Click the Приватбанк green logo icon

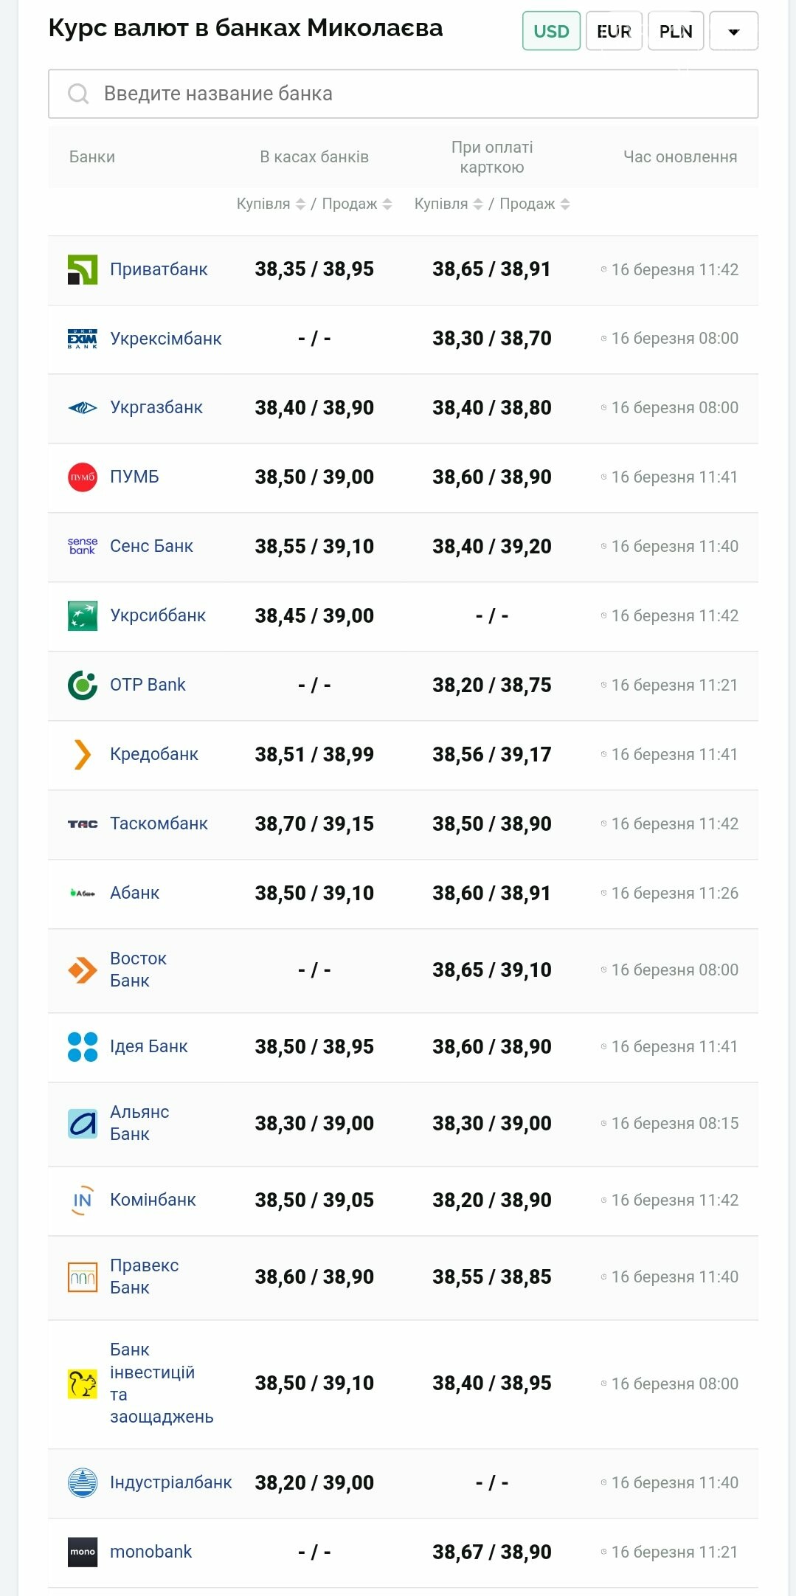point(82,269)
